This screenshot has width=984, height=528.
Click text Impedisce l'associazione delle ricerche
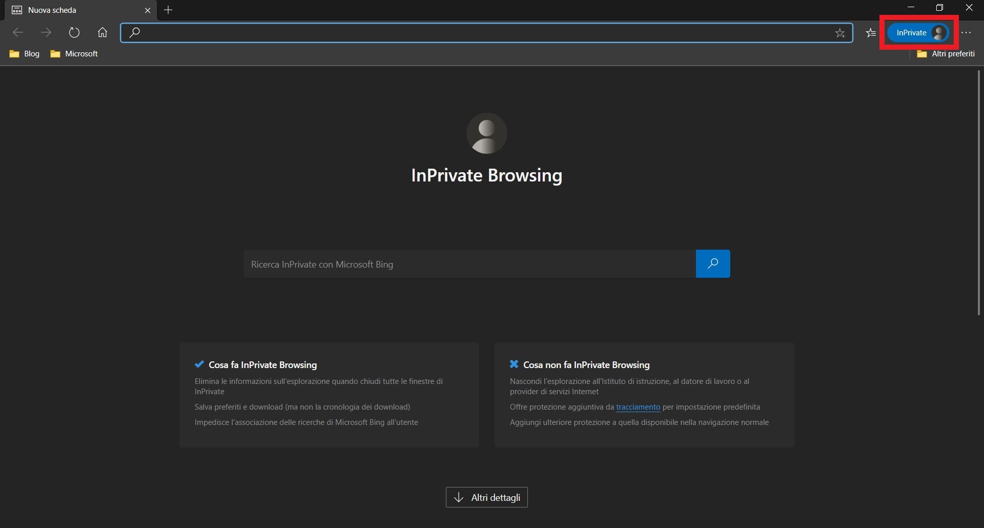(306, 422)
